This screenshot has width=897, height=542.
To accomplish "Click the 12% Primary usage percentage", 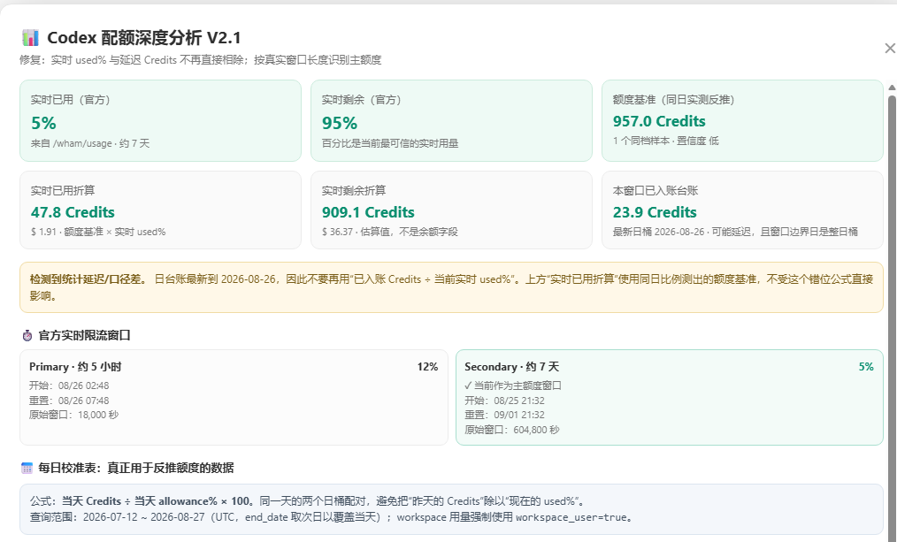I will pyautogui.click(x=427, y=366).
